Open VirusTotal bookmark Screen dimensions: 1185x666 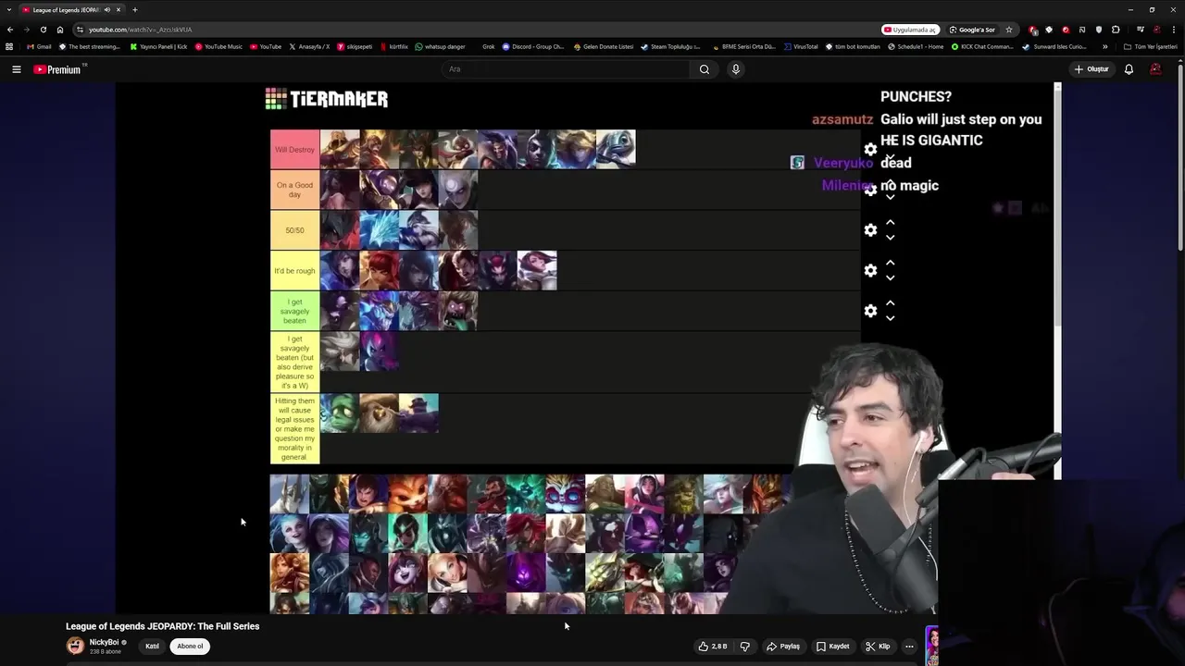(801, 46)
